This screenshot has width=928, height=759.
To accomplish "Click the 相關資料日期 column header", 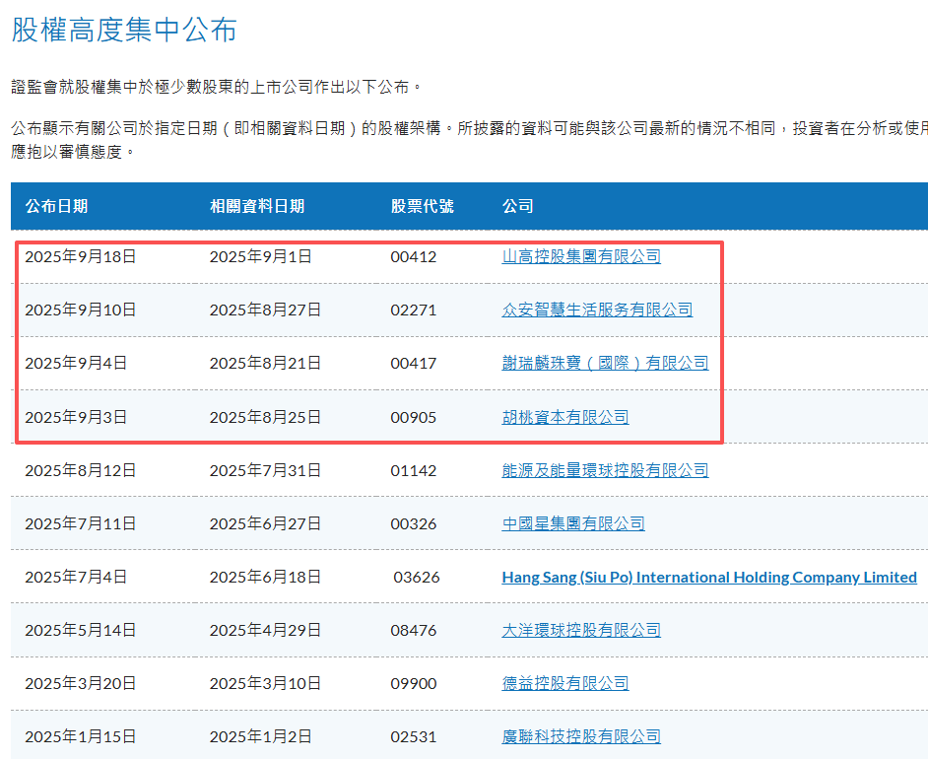I will (x=257, y=206).
